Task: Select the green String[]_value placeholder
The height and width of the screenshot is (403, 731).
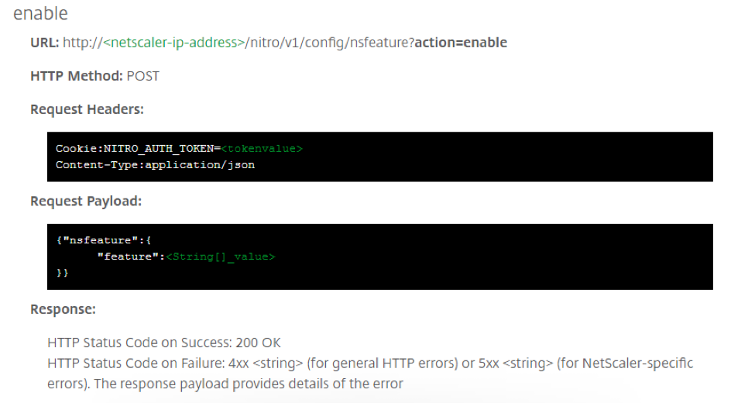Action: pos(221,257)
